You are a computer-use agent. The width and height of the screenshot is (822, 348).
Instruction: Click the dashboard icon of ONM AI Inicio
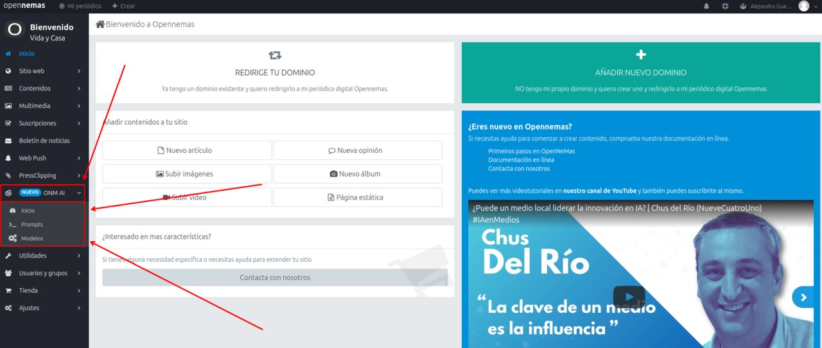[13, 211]
